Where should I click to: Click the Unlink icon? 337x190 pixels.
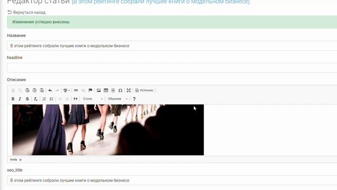(83, 90)
